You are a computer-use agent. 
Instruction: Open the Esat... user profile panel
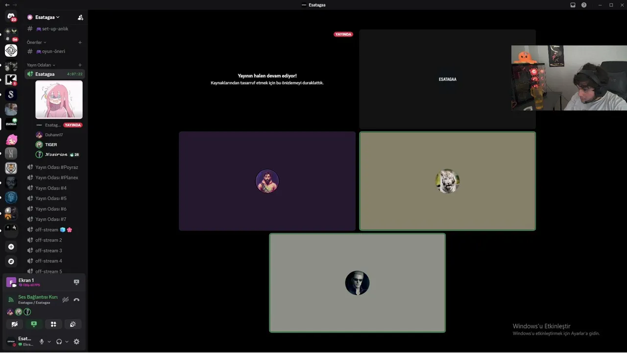20,342
